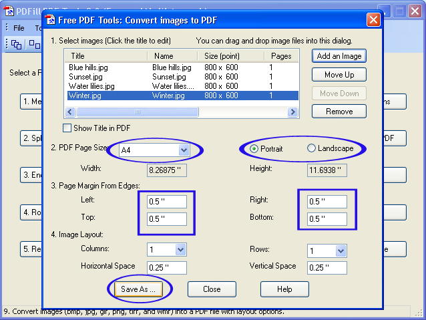Click the Horizontal Space input field
The width and height of the screenshot is (426, 320).
coord(167,268)
